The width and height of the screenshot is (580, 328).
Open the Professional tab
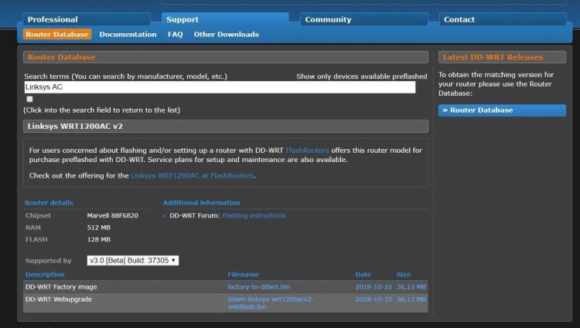(53, 19)
